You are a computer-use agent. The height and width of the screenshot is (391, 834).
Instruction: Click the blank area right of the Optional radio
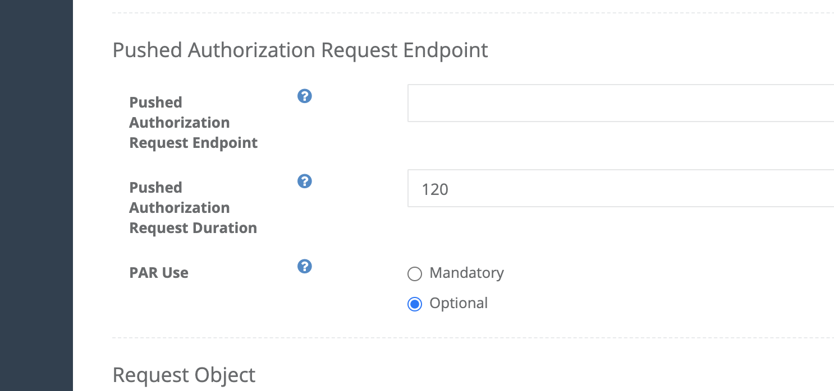(x=645, y=303)
